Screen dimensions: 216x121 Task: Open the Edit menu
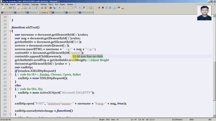pos(7,4)
